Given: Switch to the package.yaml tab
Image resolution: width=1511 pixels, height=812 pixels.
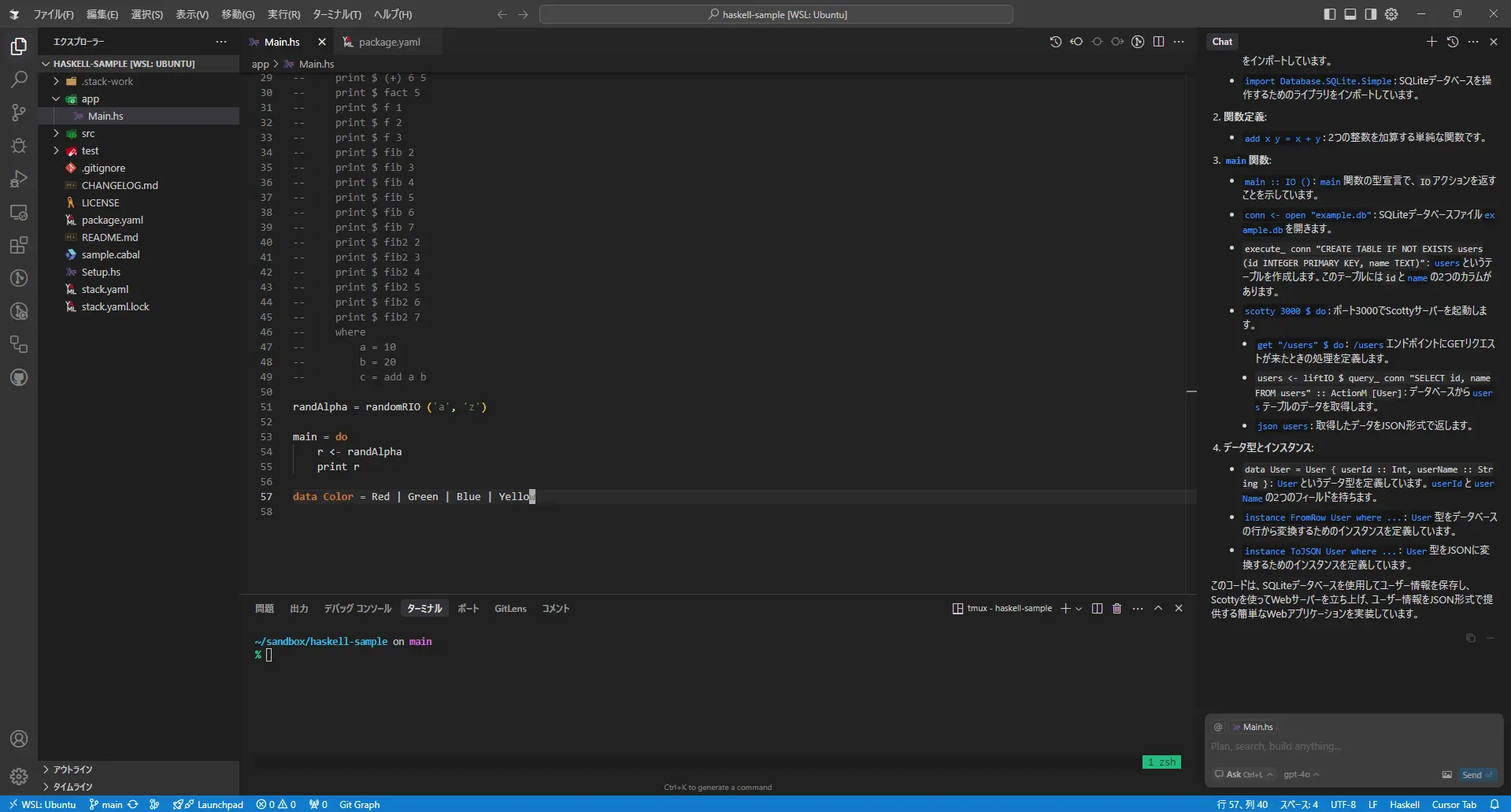Looking at the screenshot, I should (x=389, y=42).
